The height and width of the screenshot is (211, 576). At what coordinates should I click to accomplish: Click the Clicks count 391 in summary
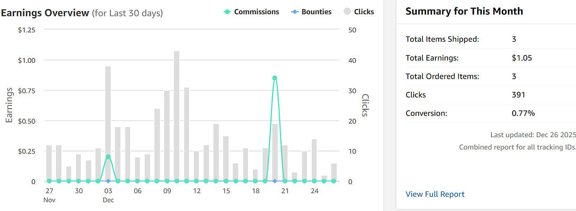pyautogui.click(x=518, y=95)
